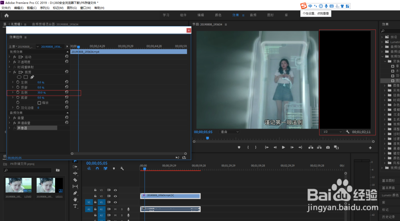Select first project bin thumbnail
This screenshot has height=221, width=400.
click(19, 185)
